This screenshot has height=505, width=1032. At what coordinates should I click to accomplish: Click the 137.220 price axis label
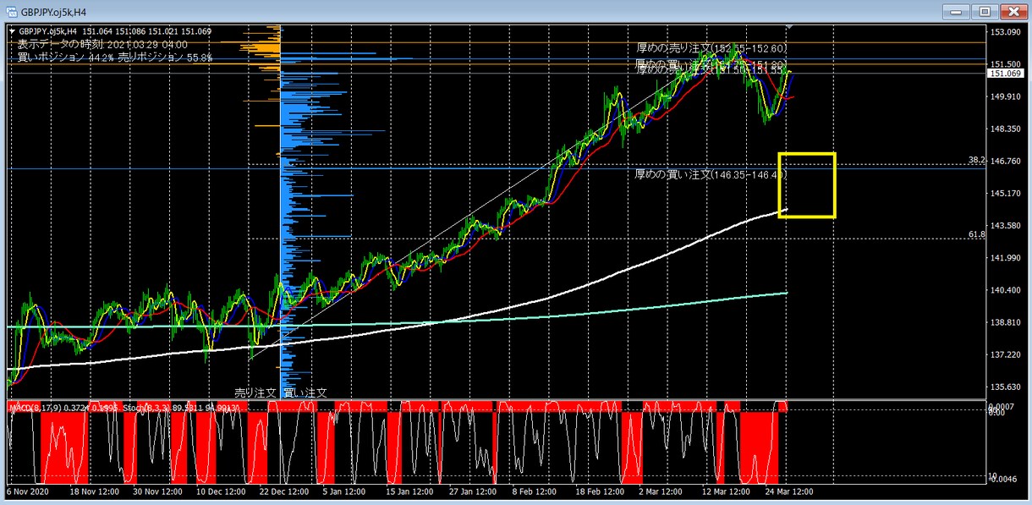coord(1004,354)
